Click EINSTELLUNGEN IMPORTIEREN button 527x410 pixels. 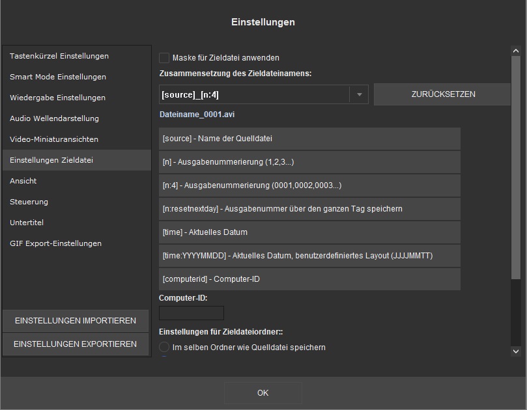(x=76, y=321)
